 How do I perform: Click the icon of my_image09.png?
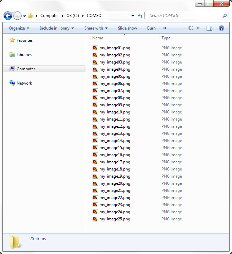click(95, 105)
